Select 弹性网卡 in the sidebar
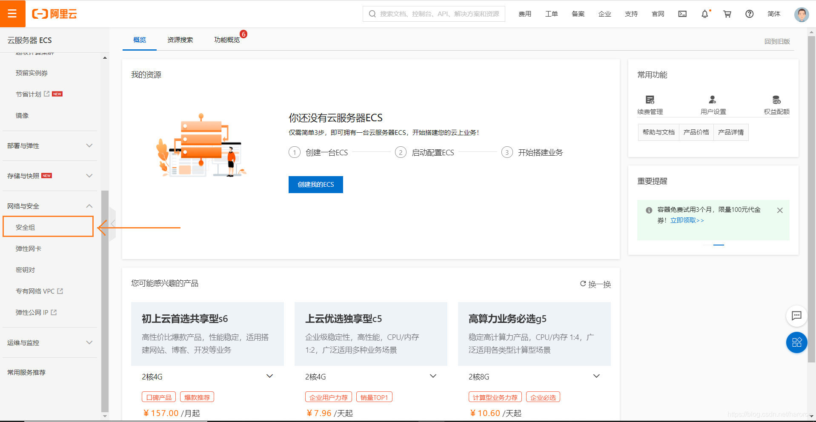816x422 pixels. [29, 248]
